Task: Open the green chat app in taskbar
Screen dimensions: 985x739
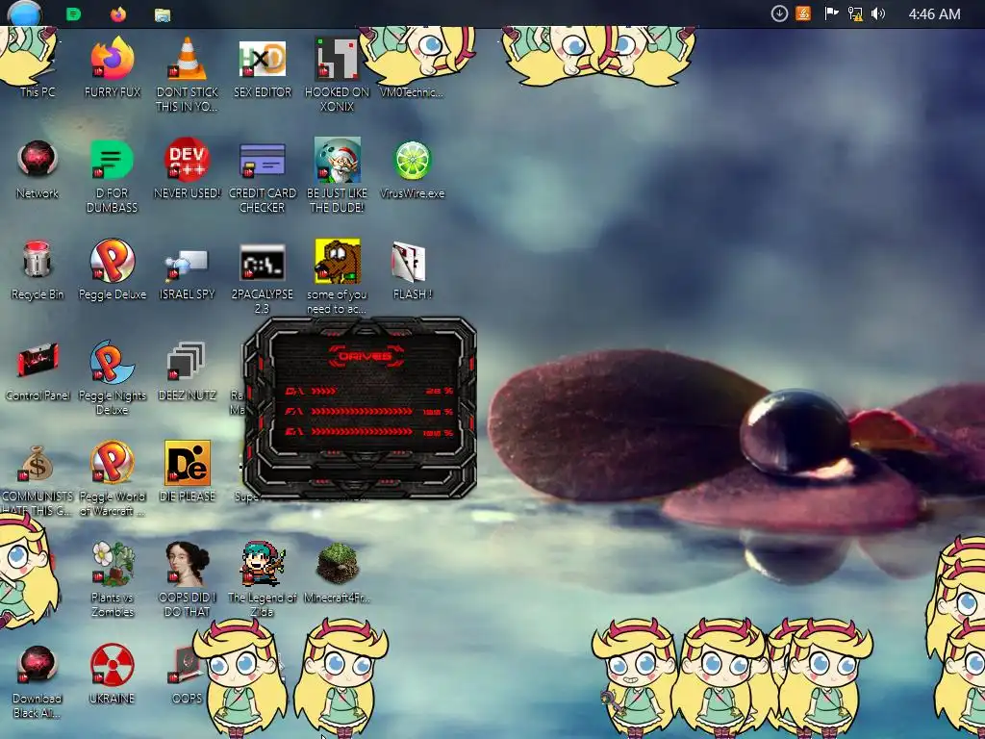Action: (x=73, y=13)
